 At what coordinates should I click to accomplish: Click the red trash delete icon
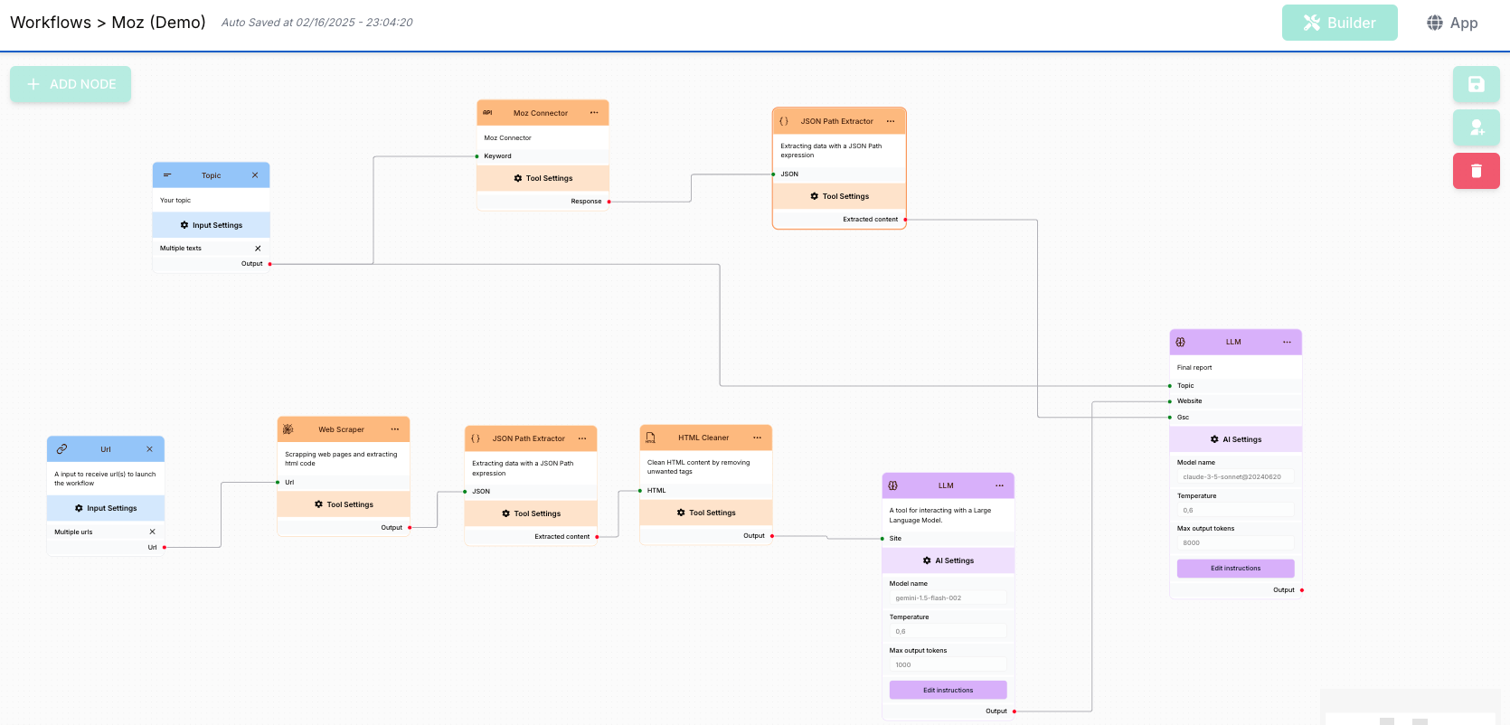click(x=1476, y=171)
